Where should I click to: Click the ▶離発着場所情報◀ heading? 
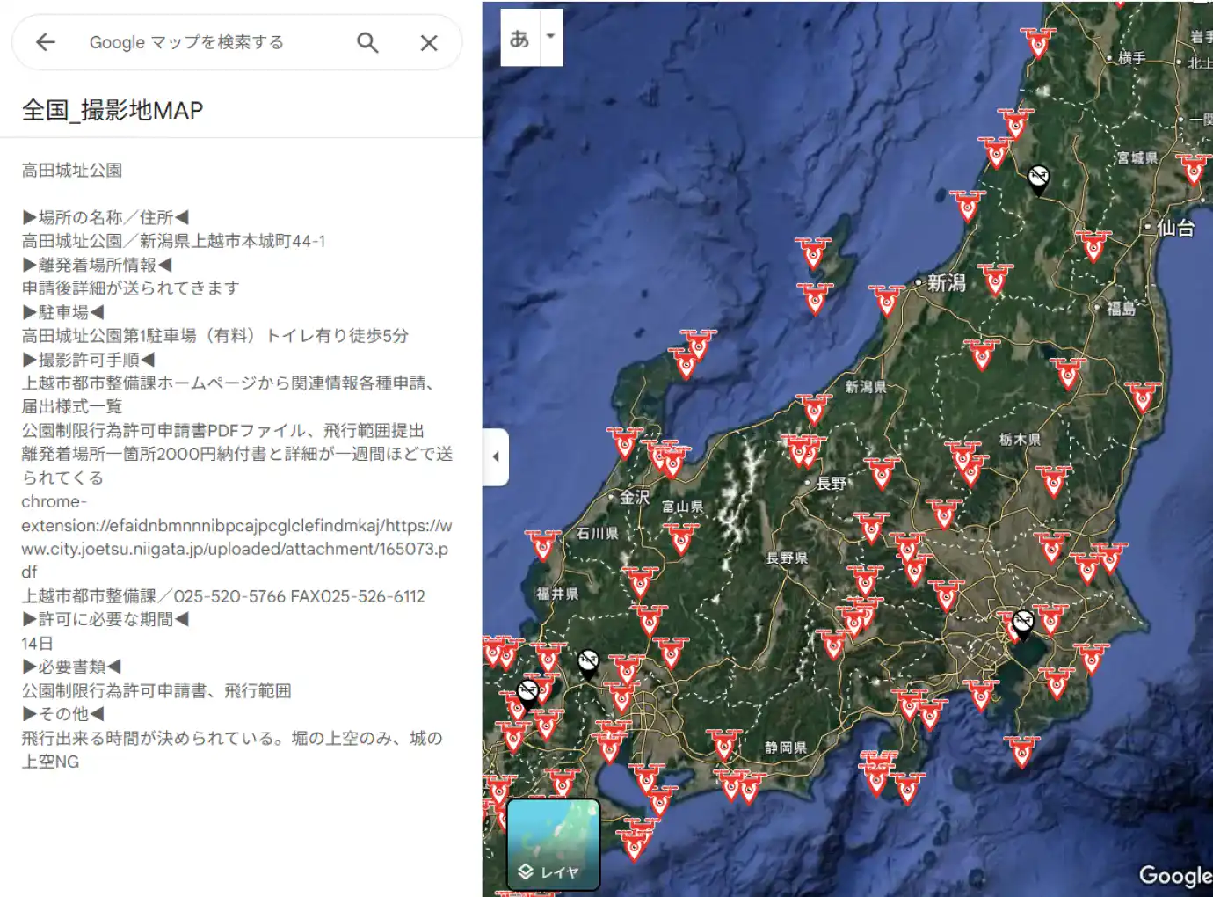pos(97,265)
